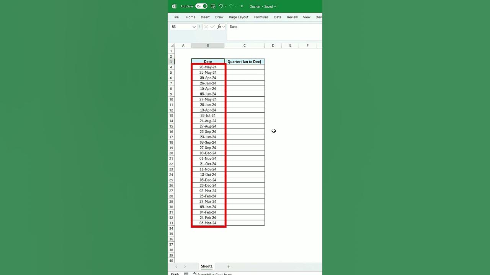The height and width of the screenshot is (275, 490).
Task: Select cell with 03-Dec-24
Action: 208,153
